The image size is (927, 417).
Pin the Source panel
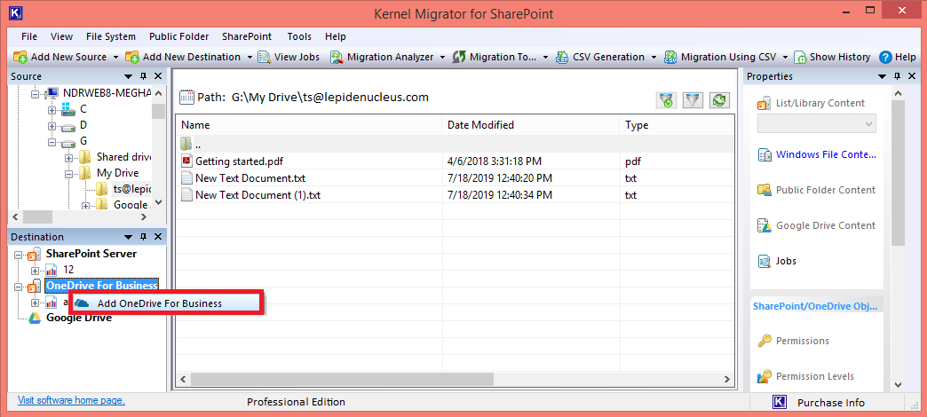pyautogui.click(x=143, y=77)
